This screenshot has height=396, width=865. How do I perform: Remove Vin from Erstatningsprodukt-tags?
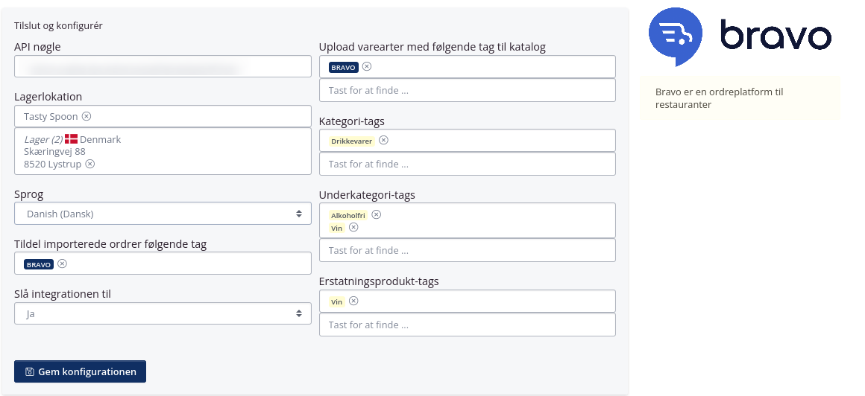[x=353, y=301]
